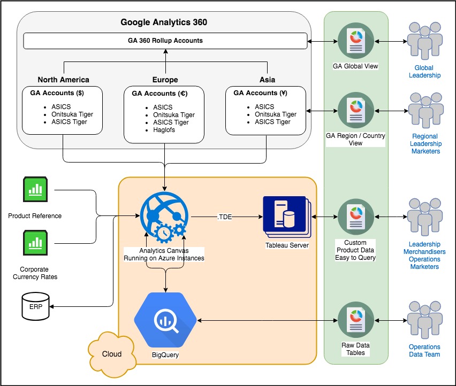
Task: Select the Tableau Server icon
Action: coord(287,217)
